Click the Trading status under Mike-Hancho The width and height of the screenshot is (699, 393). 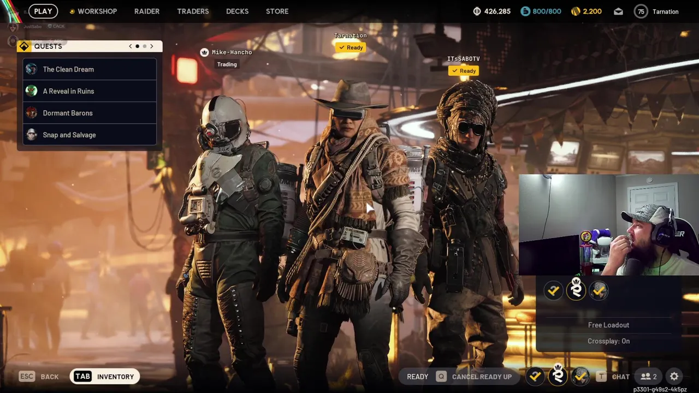(227, 64)
